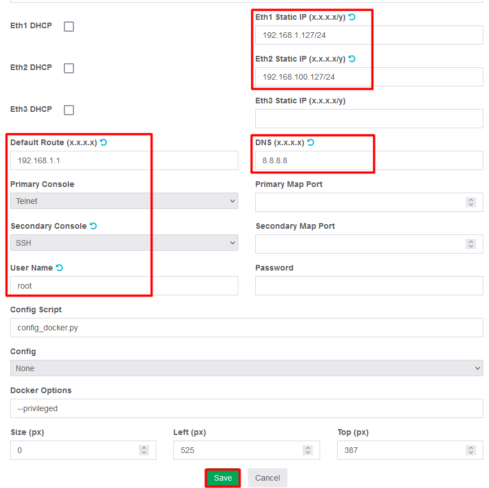489x488 pixels.
Task: Expand the Secondary Console SSH dropdown
Action: point(124,243)
